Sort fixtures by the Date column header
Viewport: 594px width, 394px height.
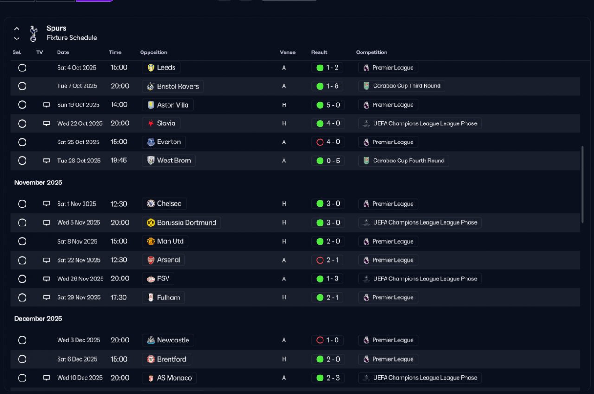[x=63, y=52]
